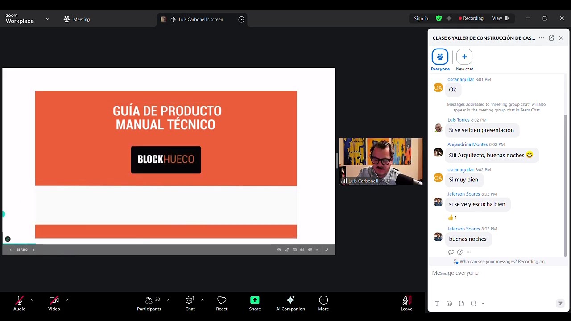Toggle the broadcast/camera icon in slideshow bar
The image size is (571, 321).
(x=302, y=250)
